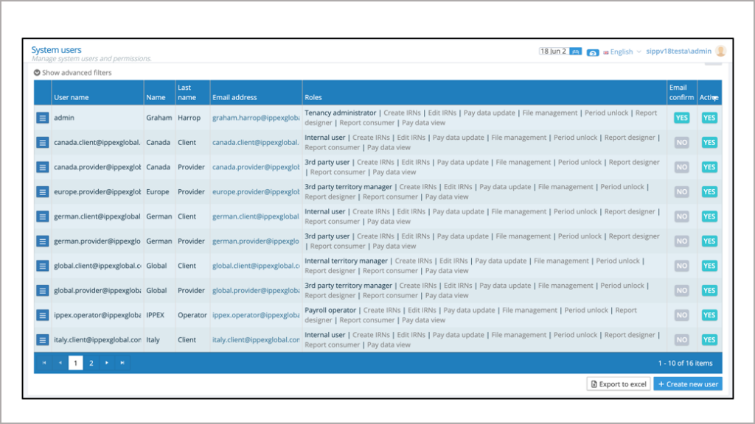Open the English language dropdown
755x424 pixels.
622,52
